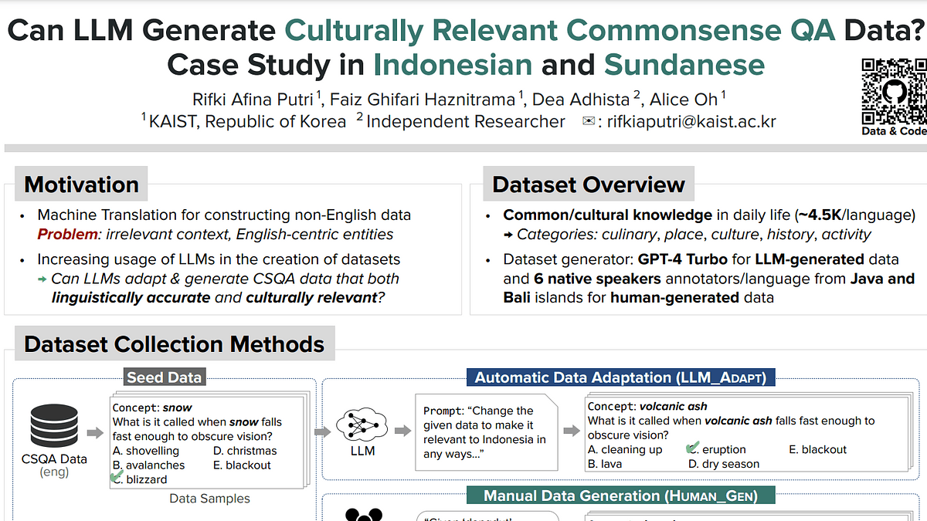Click the 'Seed Data' gray label

164,377
